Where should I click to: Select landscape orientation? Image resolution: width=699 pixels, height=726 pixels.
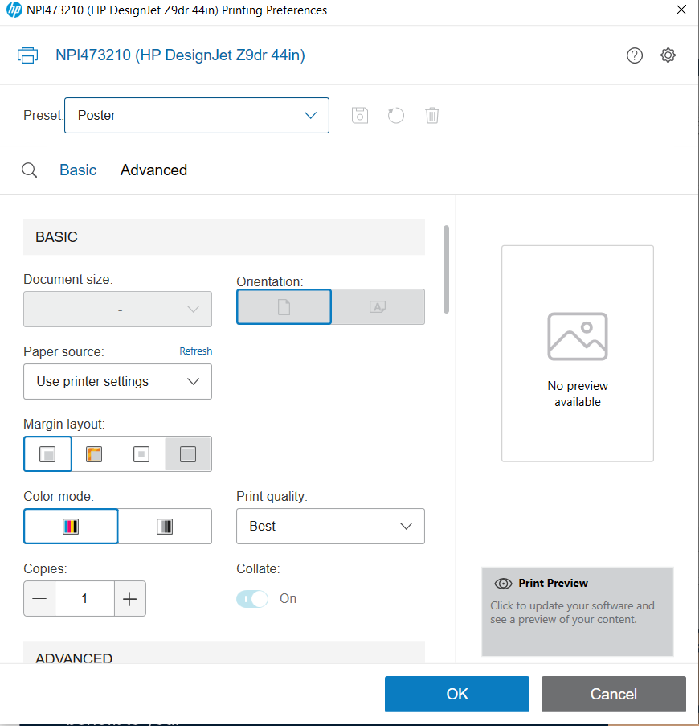(x=378, y=306)
